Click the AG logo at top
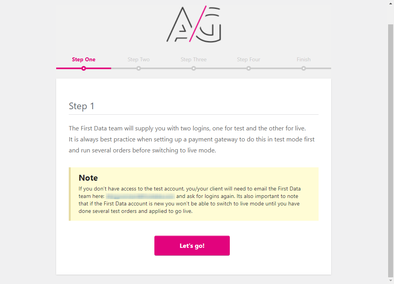This screenshot has width=394, height=284. [x=194, y=24]
